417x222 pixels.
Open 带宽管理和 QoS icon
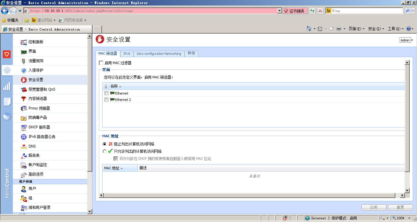coord(24,89)
